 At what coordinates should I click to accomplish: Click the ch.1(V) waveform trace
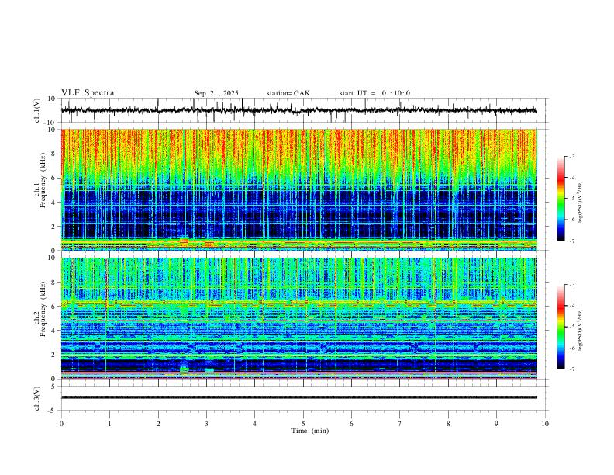coord(299,110)
